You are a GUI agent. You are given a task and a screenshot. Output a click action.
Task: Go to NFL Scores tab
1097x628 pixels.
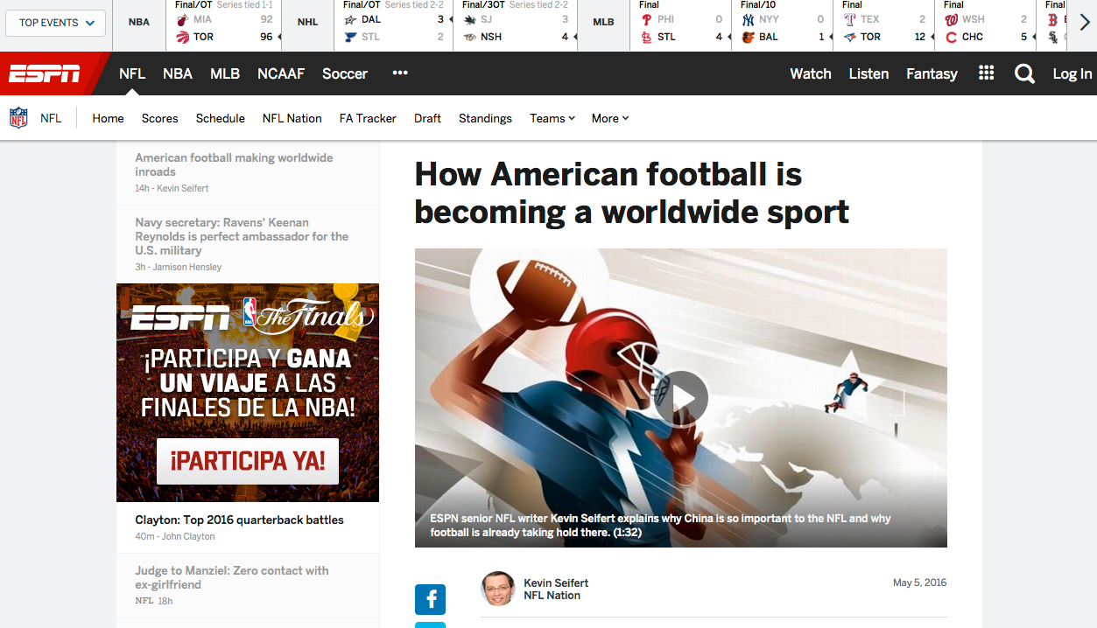160,118
